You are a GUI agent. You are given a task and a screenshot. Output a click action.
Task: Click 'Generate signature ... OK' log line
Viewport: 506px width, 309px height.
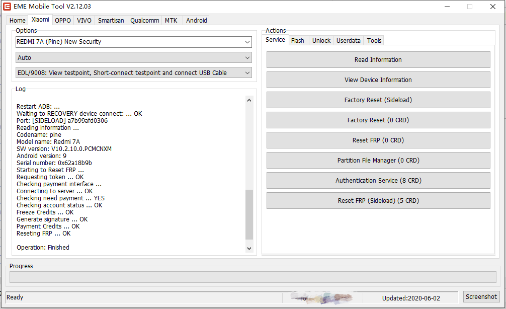(x=52, y=219)
